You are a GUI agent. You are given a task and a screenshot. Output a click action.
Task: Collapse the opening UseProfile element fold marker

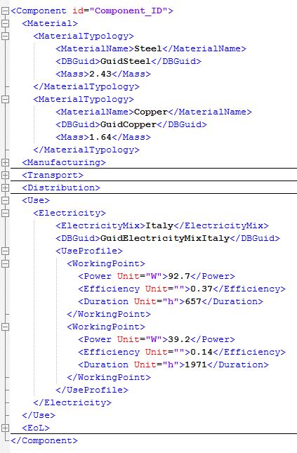[5, 251]
